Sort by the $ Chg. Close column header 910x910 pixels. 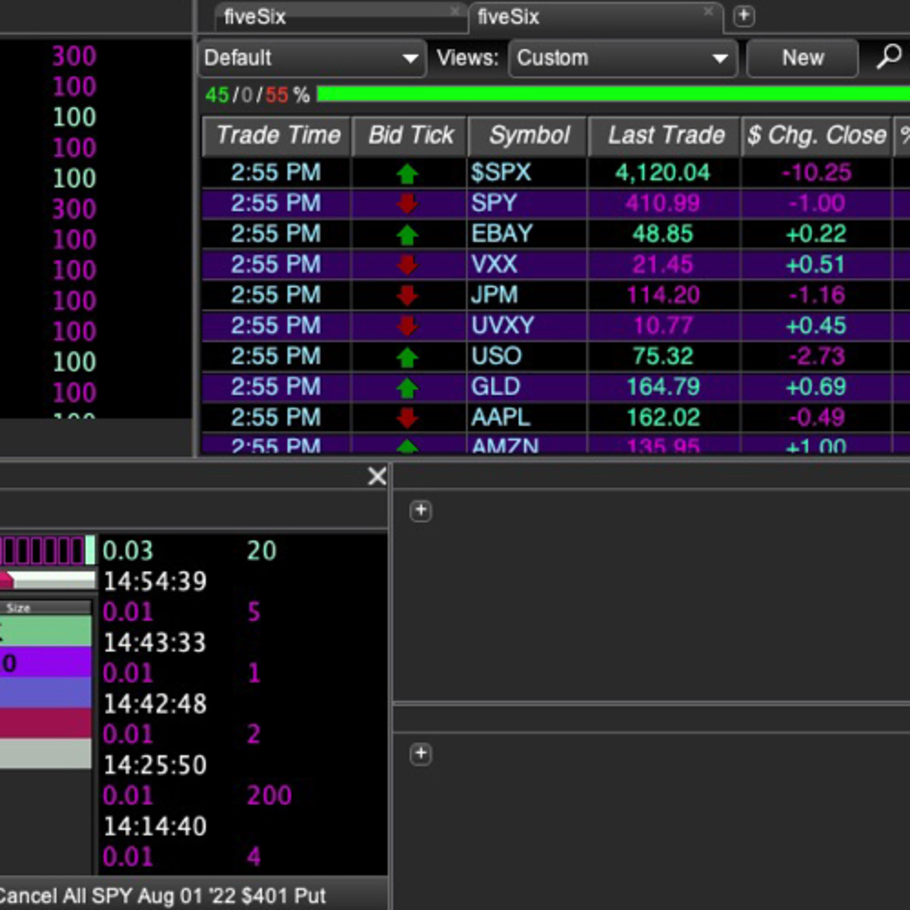pos(816,136)
